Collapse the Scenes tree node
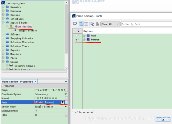 click(3, 61)
